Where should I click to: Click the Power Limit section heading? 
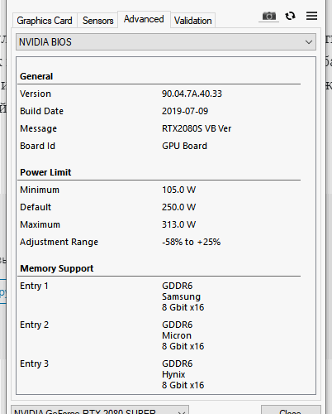pyautogui.click(x=45, y=172)
